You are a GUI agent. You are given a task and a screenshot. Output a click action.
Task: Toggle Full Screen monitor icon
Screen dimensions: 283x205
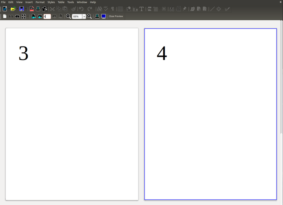103,16
